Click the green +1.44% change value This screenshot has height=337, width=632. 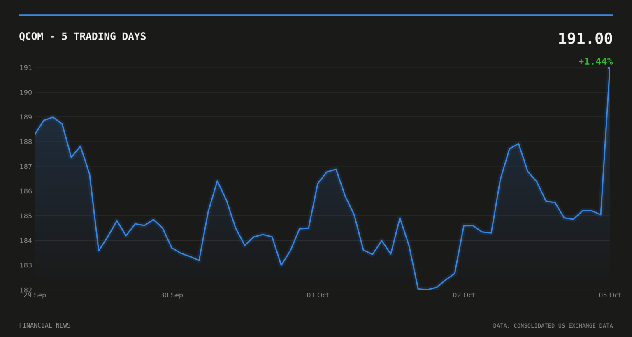point(595,61)
